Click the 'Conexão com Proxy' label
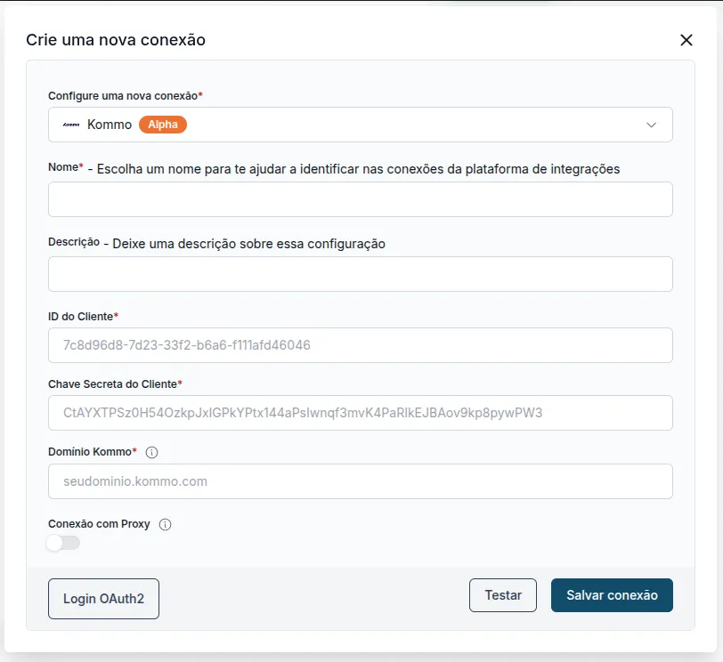The width and height of the screenshot is (723, 662). (99, 524)
